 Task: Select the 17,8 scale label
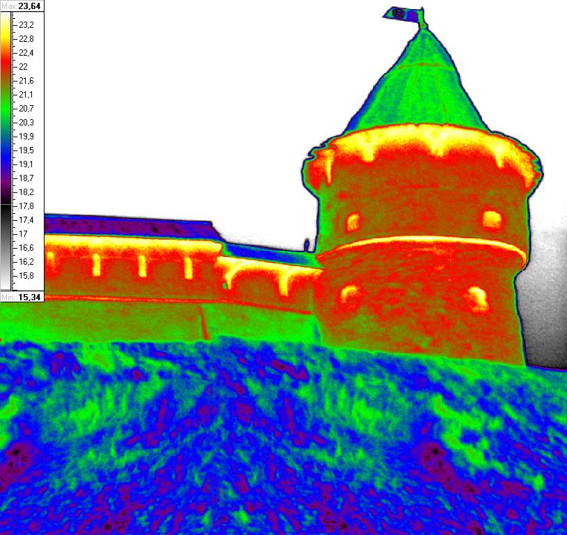26,206
